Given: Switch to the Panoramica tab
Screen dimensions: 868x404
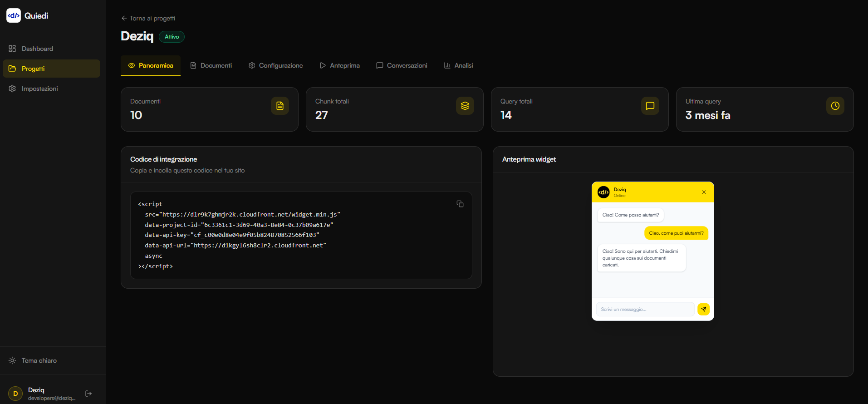Looking at the screenshot, I should [x=151, y=65].
